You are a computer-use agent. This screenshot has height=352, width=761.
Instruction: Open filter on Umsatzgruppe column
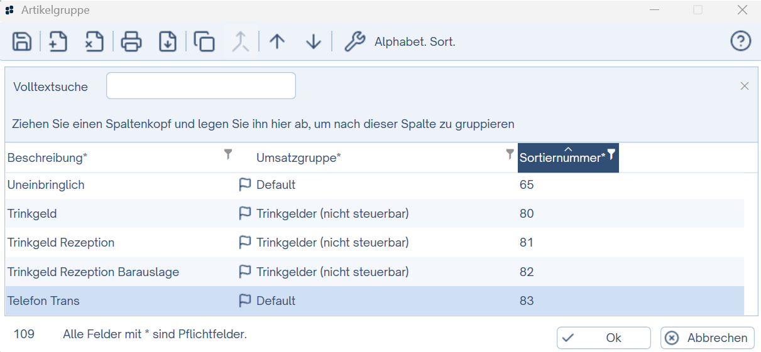click(510, 154)
